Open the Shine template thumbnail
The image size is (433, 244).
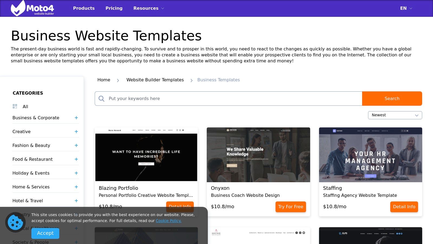click(258, 236)
